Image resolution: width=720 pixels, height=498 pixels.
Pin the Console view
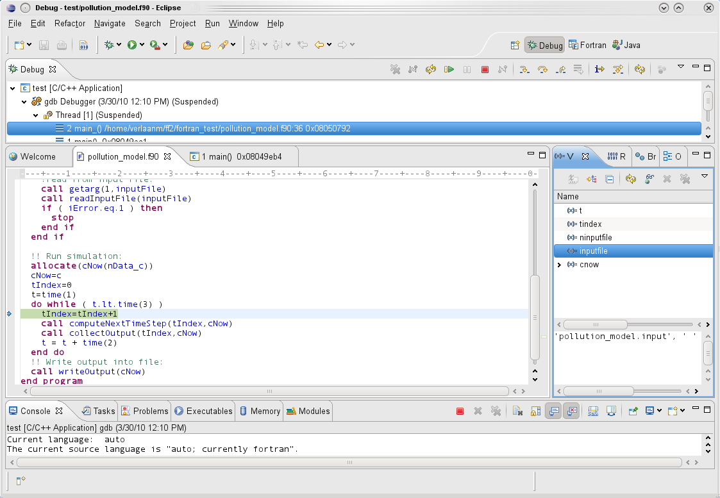(x=633, y=410)
